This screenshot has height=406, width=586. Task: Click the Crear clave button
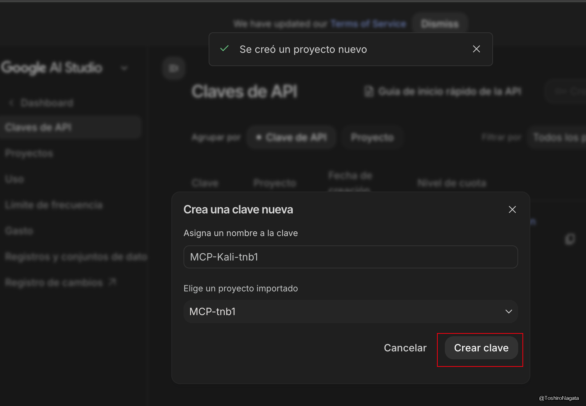click(x=481, y=348)
